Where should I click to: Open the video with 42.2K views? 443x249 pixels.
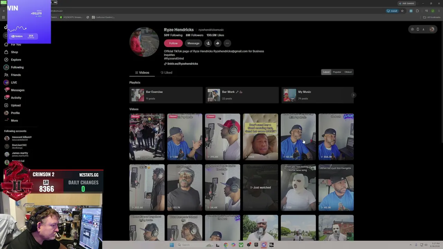[x=298, y=137]
